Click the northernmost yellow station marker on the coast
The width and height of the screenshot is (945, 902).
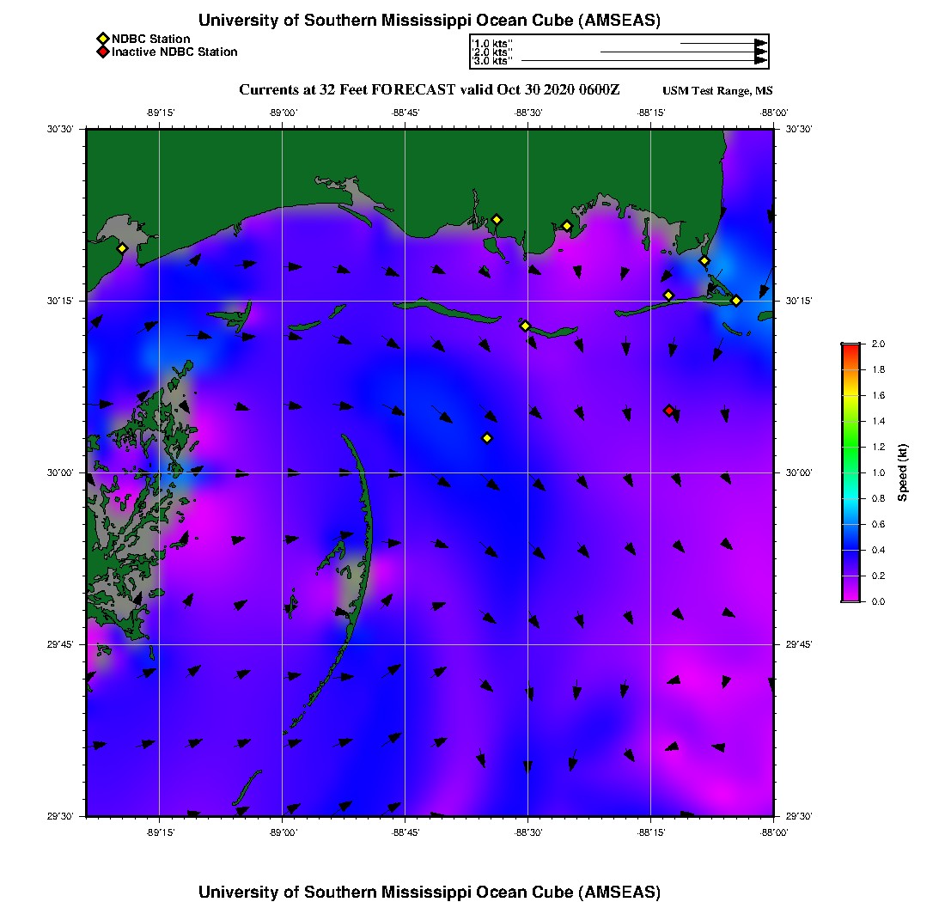497,219
